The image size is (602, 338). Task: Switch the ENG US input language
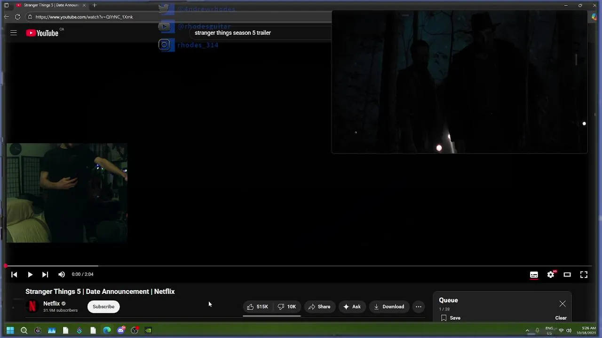coord(549,330)
